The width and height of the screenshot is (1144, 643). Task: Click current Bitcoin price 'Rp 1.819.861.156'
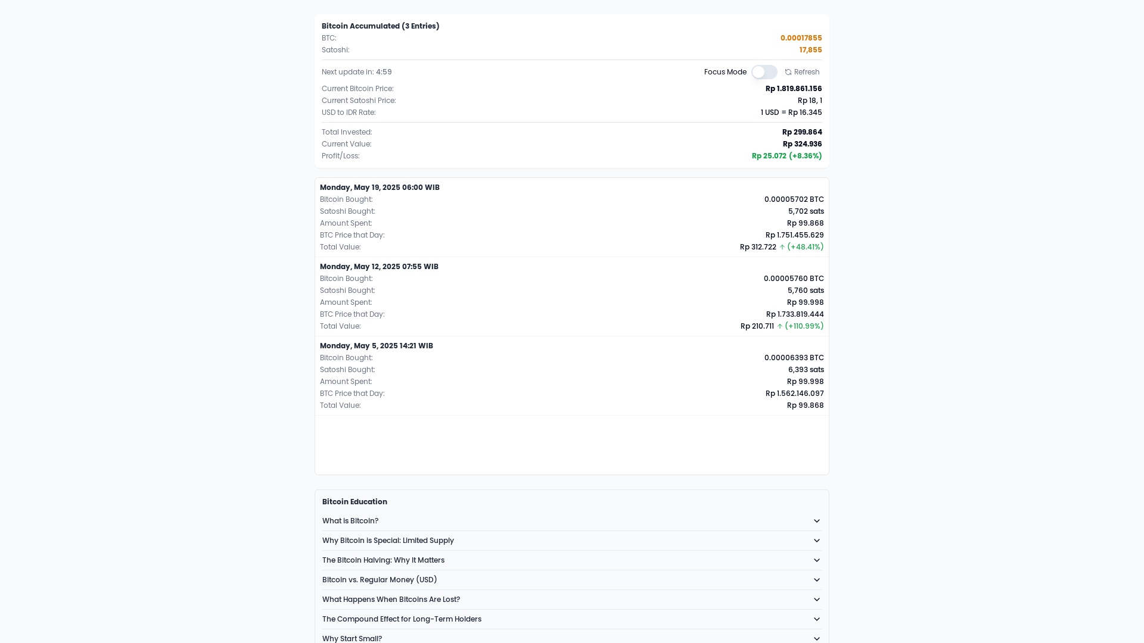tap(794, 89)
